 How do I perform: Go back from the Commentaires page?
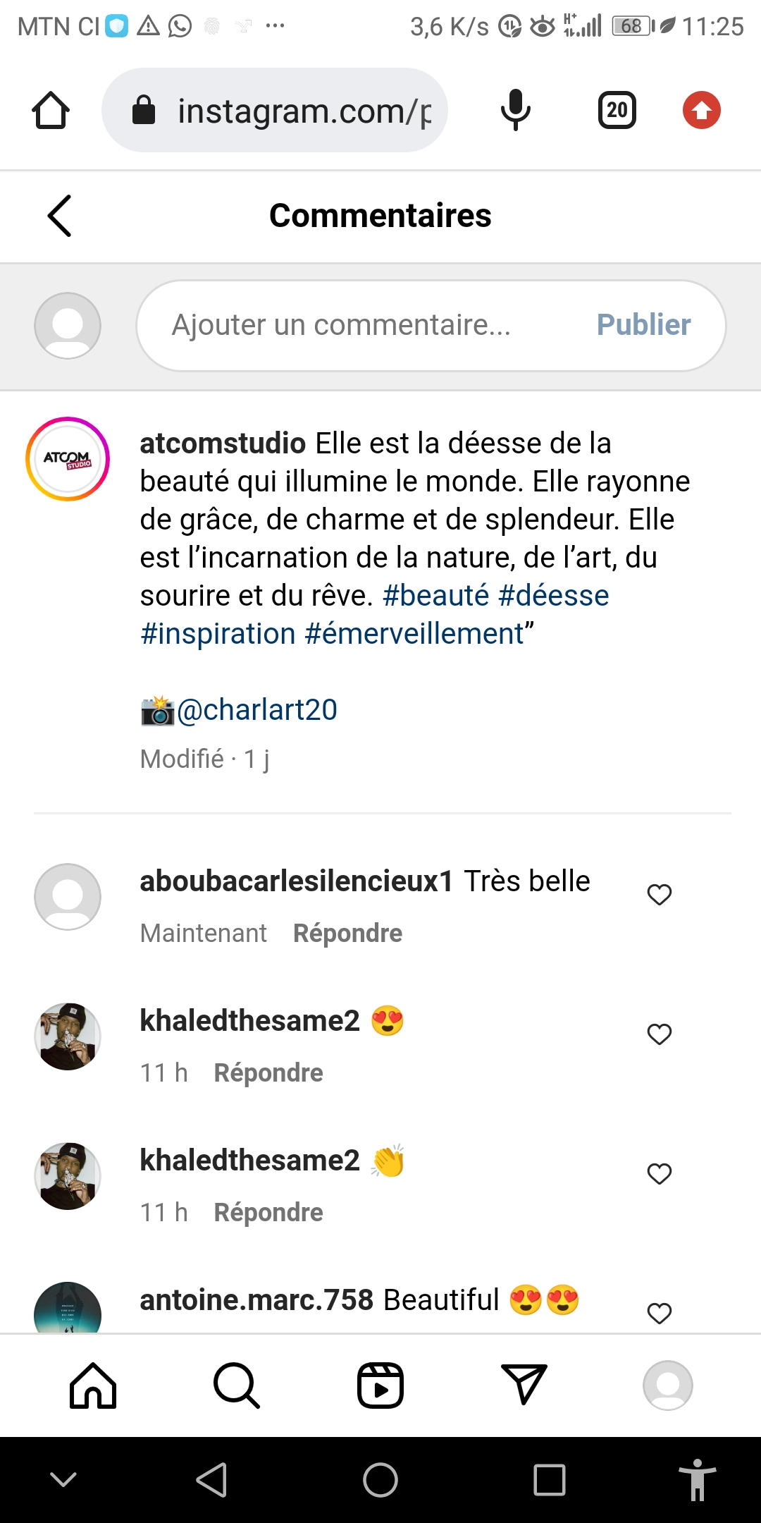click(x=60, y=216)
